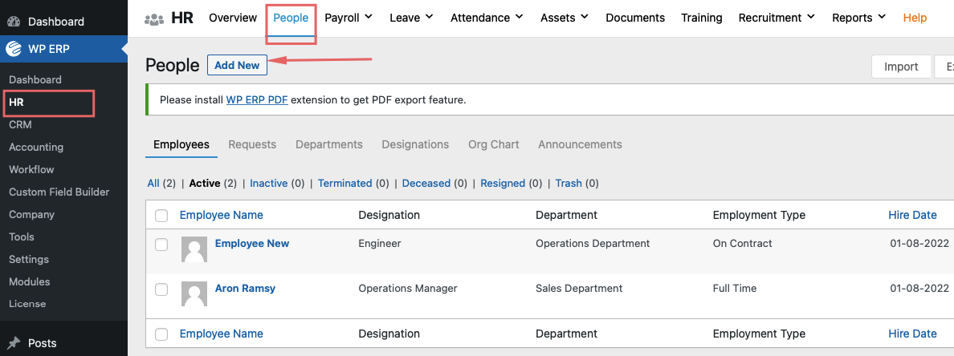Switch to the Departments tab

(329, 144)
